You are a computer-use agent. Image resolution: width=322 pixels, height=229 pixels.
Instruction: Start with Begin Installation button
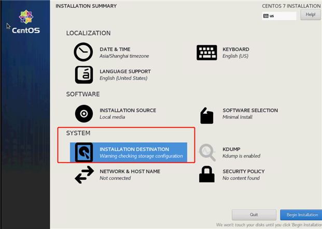tap(301, 215)
